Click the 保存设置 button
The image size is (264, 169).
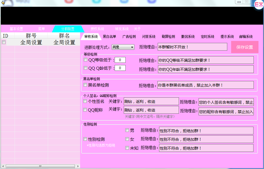pyautogui.click(x=245, y=47)
